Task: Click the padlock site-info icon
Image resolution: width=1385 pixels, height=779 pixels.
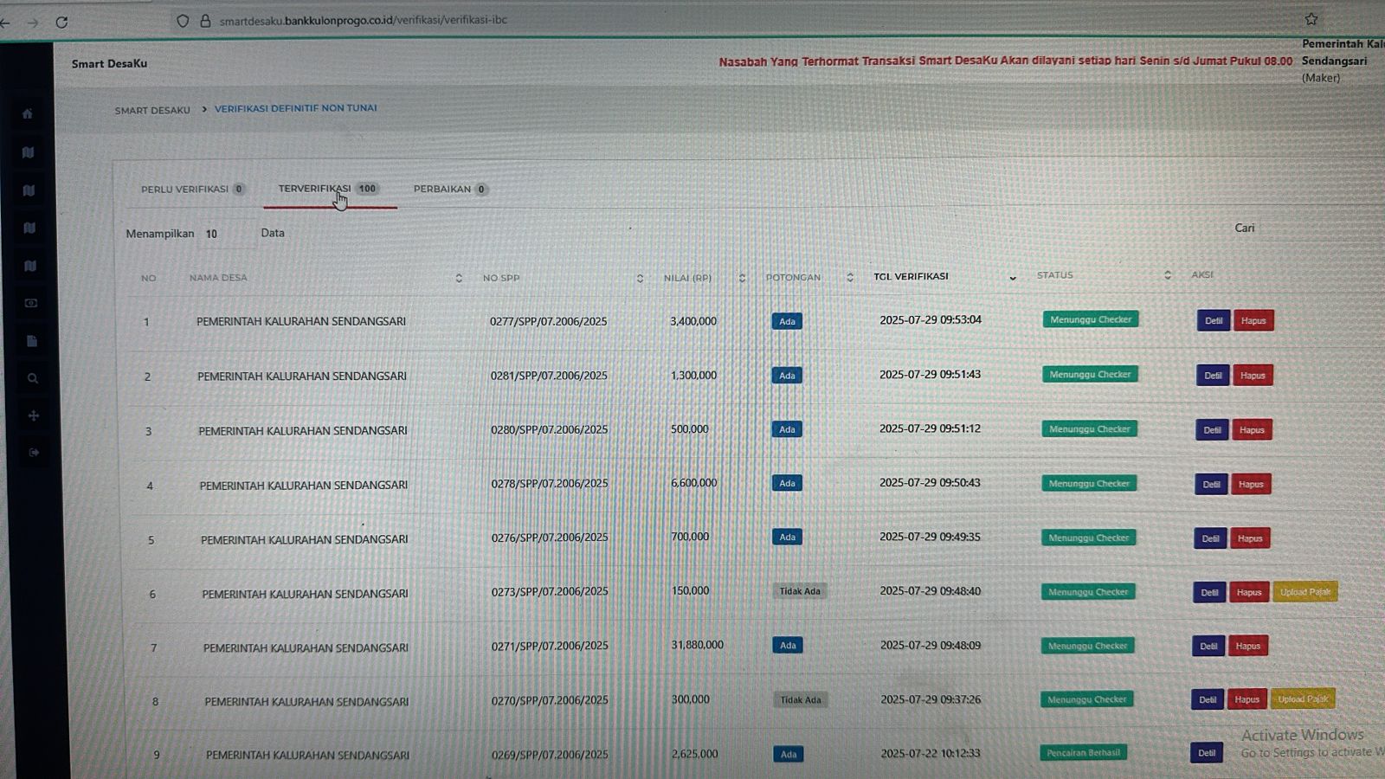Action: (x=205, y=21)
